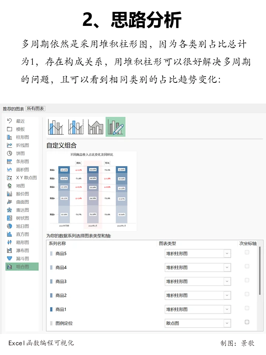Switch to the 推荐的图表 tab
The height and width of the screenshot is (355, 266).
(x=13, y=109)
